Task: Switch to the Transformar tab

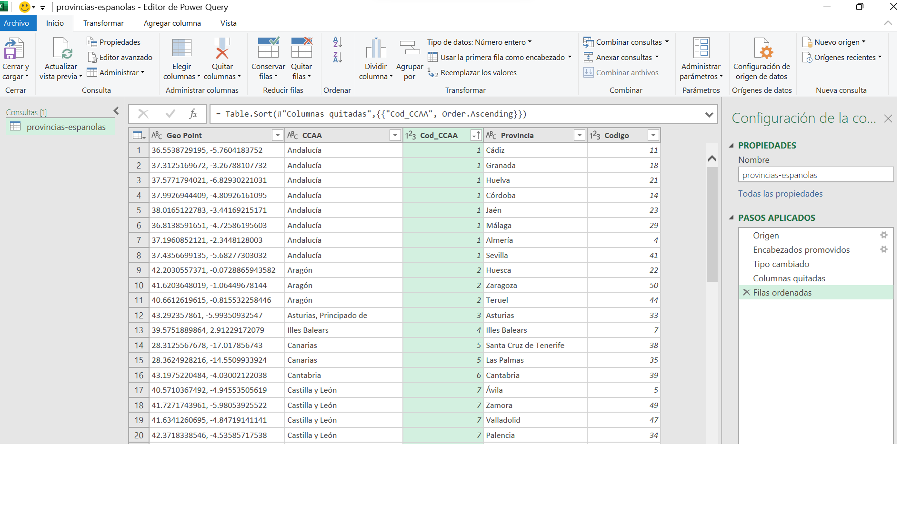Action: (103, 23)
